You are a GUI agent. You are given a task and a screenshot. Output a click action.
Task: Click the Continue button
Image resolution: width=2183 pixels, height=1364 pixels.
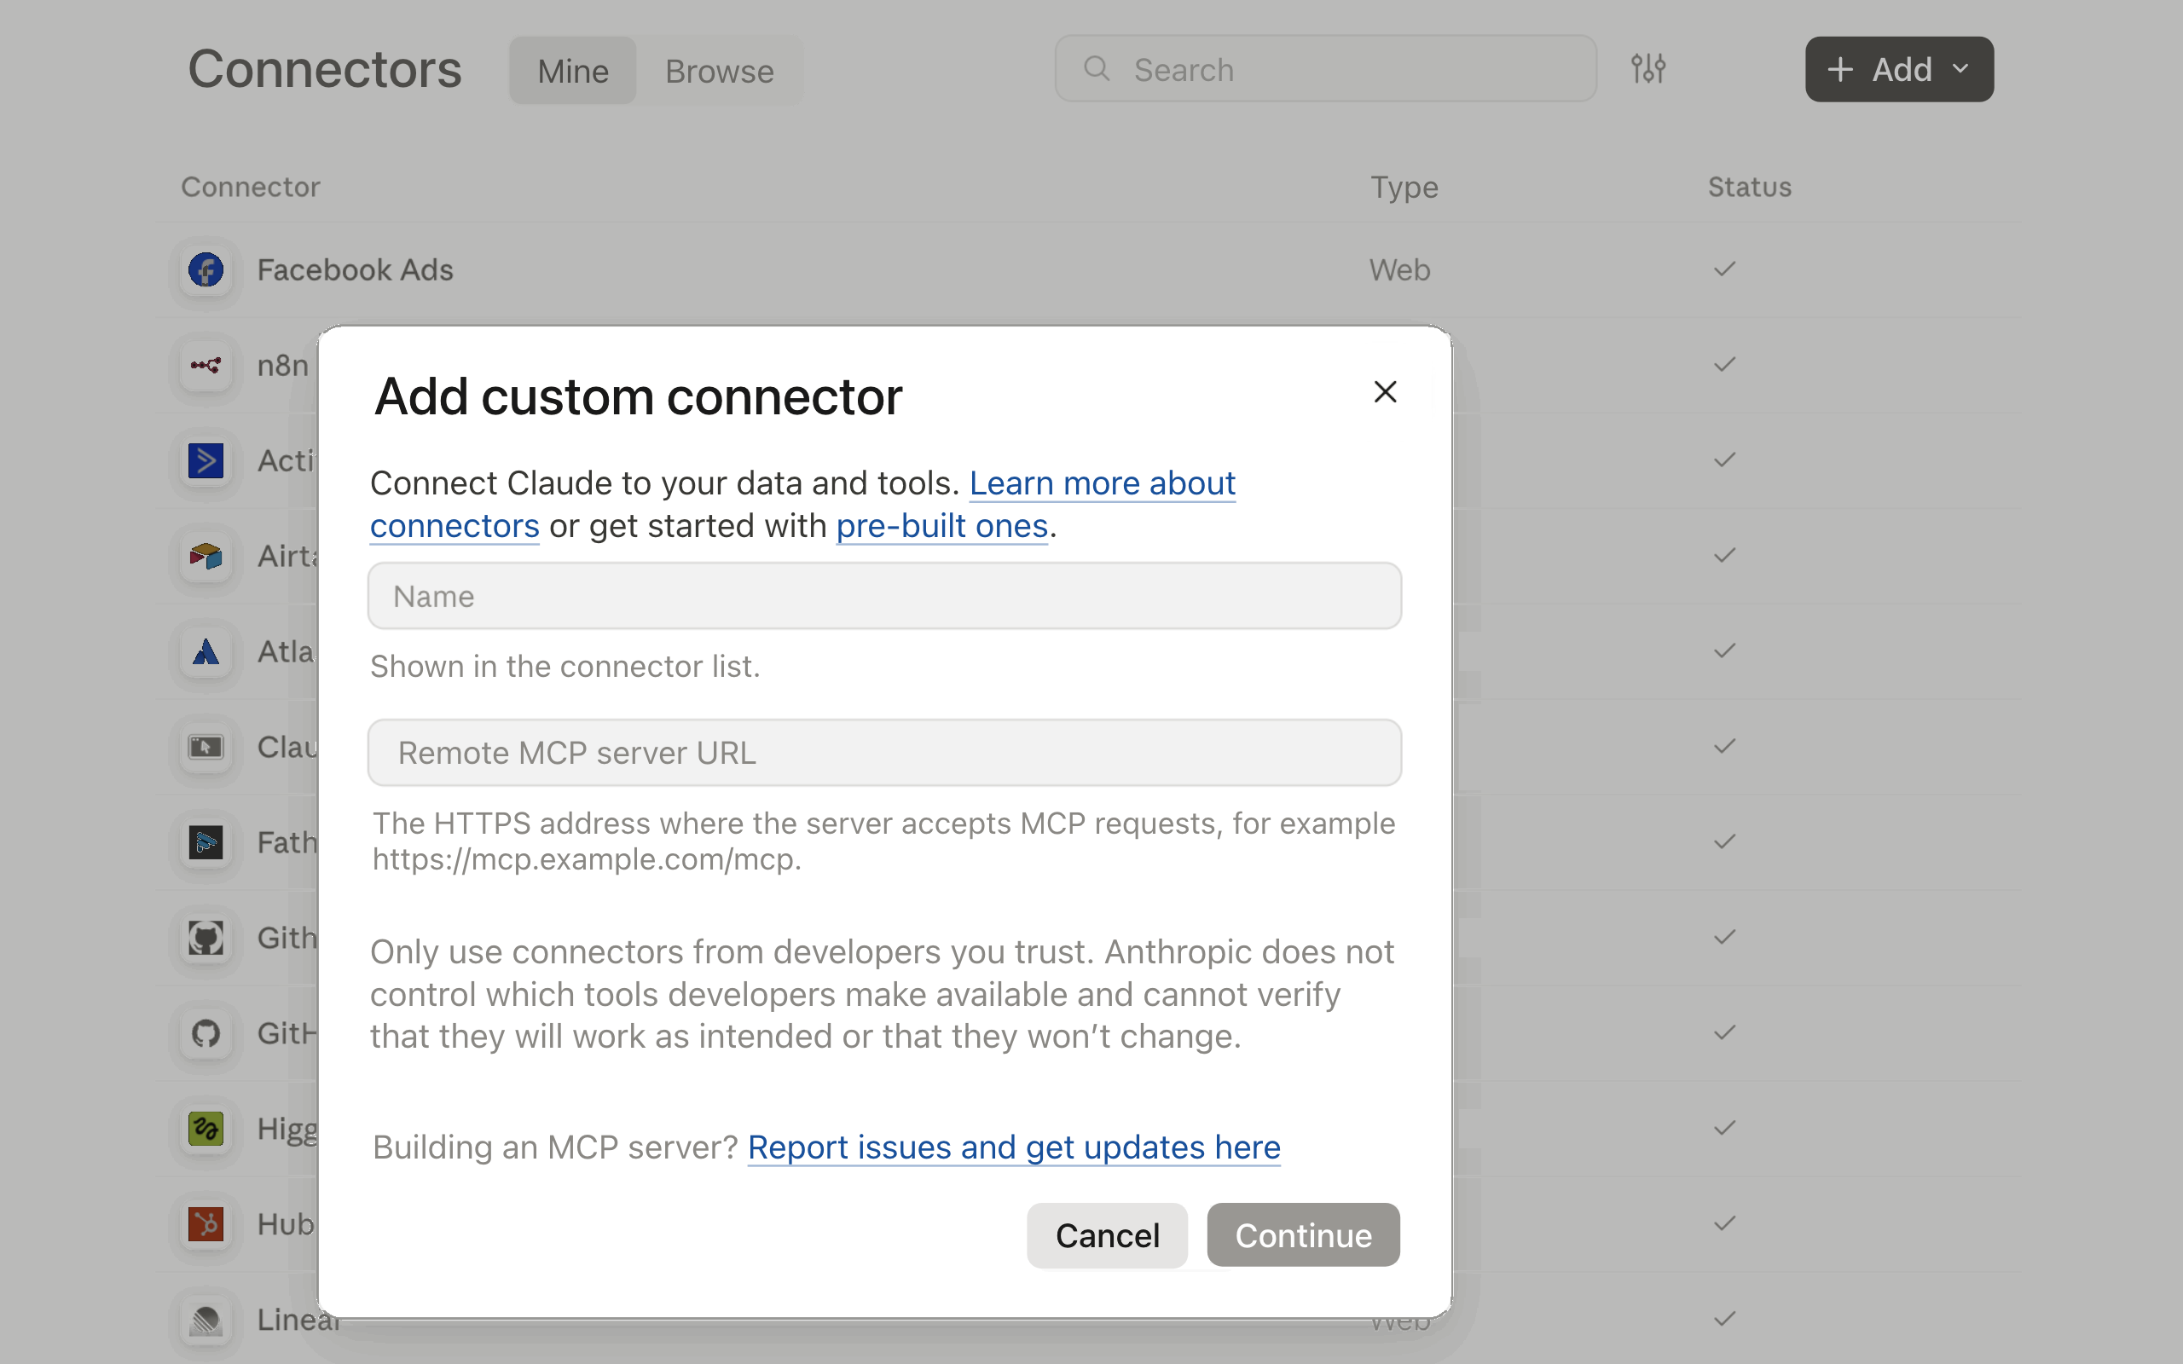point(1303,1235)
